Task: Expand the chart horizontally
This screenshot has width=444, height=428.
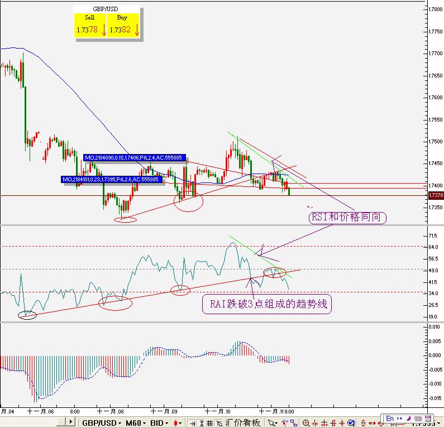Action: (324, 423)
